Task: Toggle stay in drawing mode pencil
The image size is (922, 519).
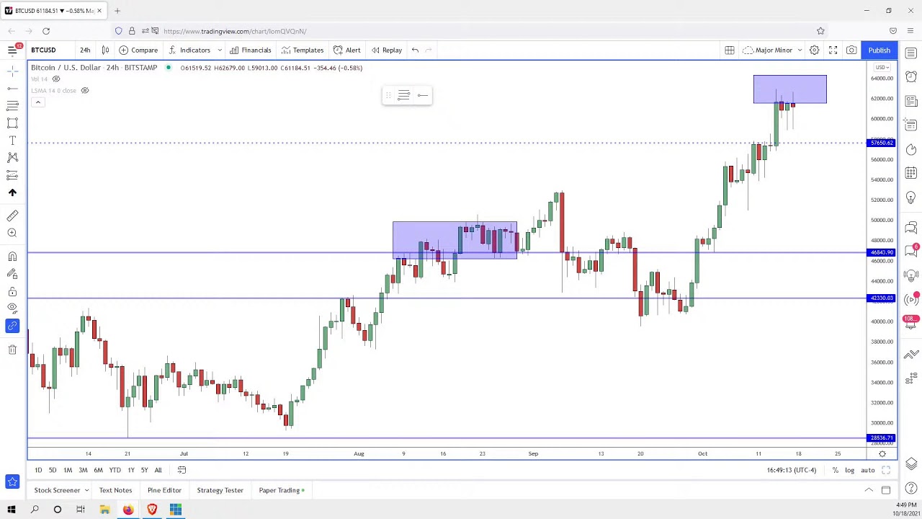Action: [x=12, y=274]
